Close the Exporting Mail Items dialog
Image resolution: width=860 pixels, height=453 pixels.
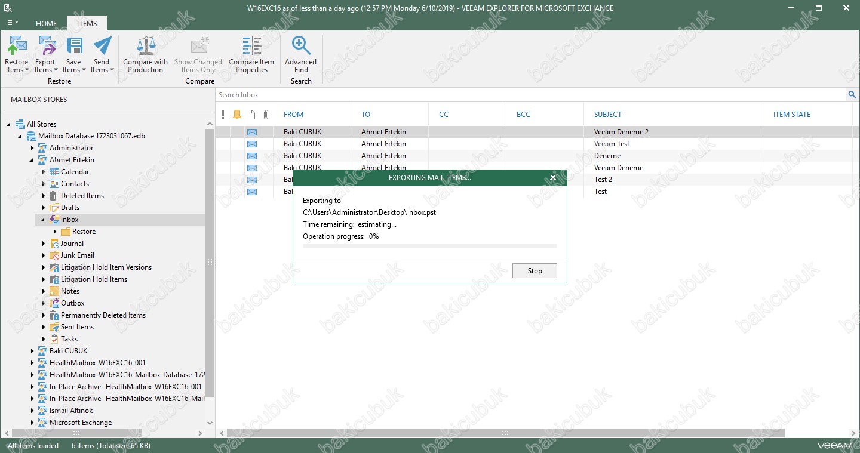(553, 177)
